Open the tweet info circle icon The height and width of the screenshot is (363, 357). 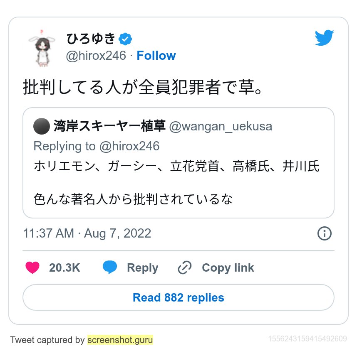324,233
